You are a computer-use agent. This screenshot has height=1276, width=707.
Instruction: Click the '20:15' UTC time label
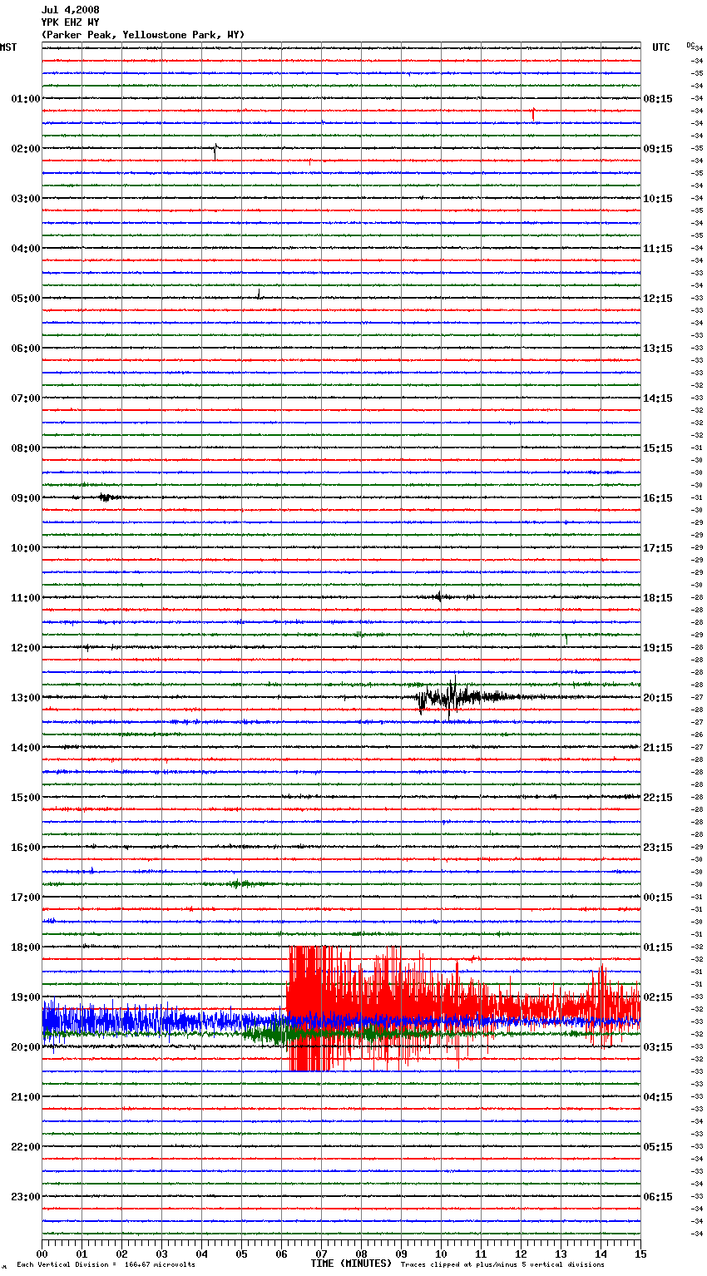click(658, 698)
